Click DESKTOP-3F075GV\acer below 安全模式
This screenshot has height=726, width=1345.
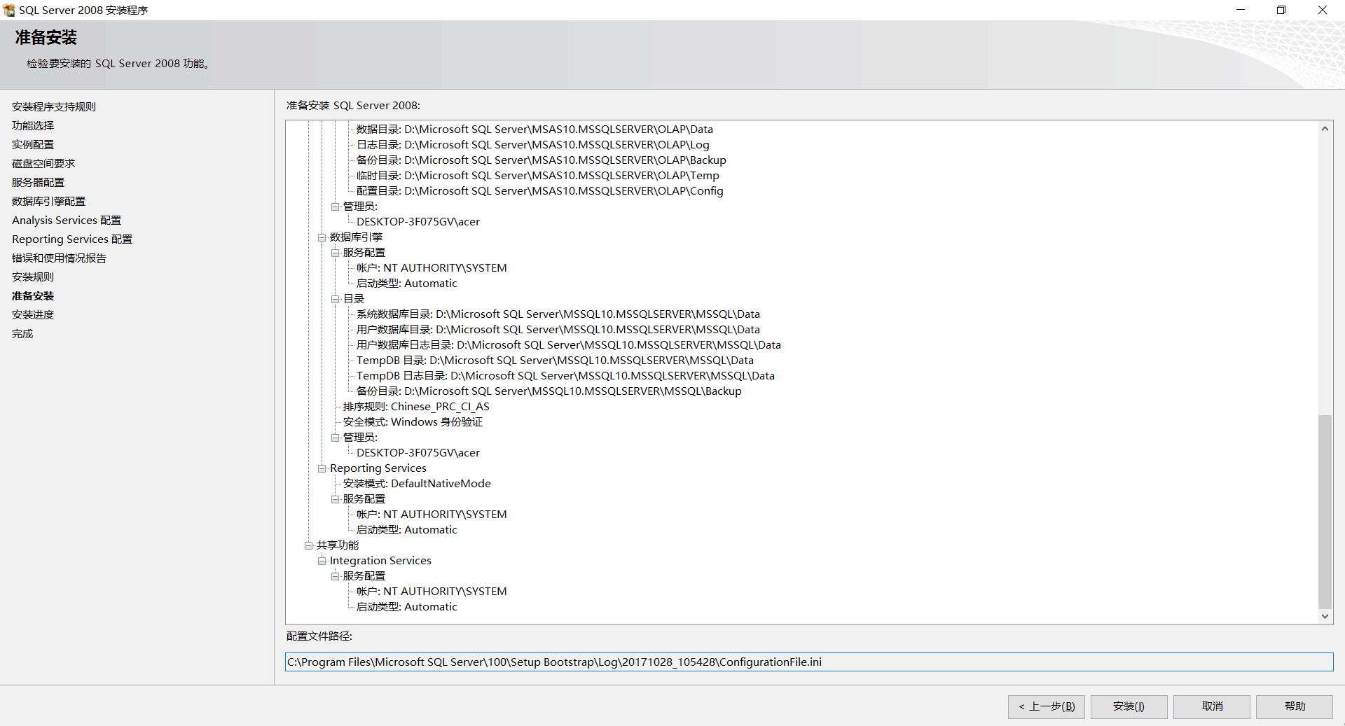(418, 453)
